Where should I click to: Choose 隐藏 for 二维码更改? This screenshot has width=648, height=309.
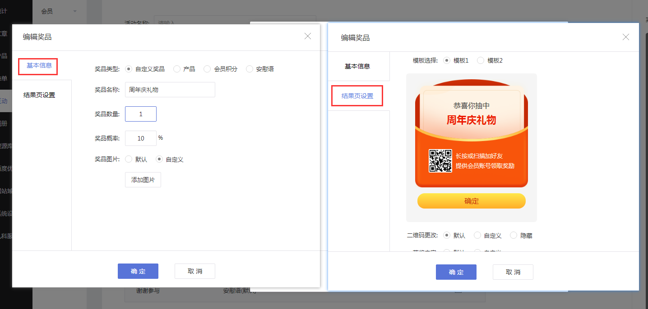[514, 235]
